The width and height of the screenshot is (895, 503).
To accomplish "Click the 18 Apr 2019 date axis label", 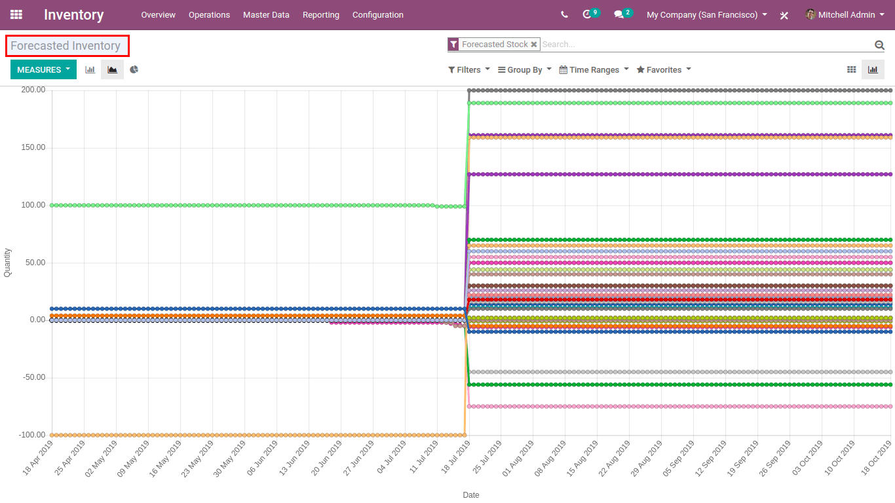I will (x=39, y=456).
